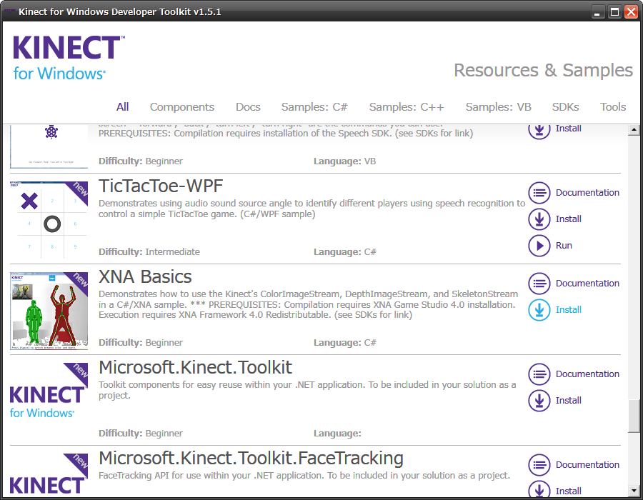
Task: Click the Microsoft.Kinect.Toolkit Install download icon
Action: tap(539, 401)
